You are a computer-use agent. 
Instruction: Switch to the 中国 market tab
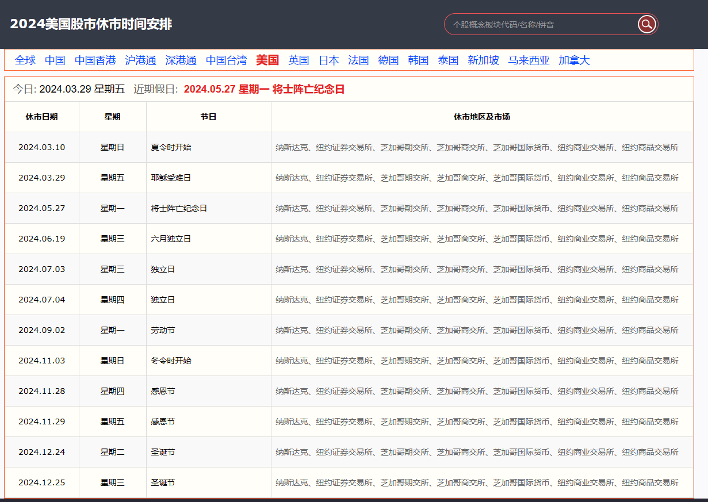tap(55, 60)
